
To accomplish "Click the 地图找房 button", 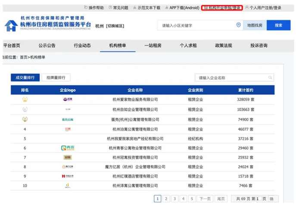I will coord(255,25).
